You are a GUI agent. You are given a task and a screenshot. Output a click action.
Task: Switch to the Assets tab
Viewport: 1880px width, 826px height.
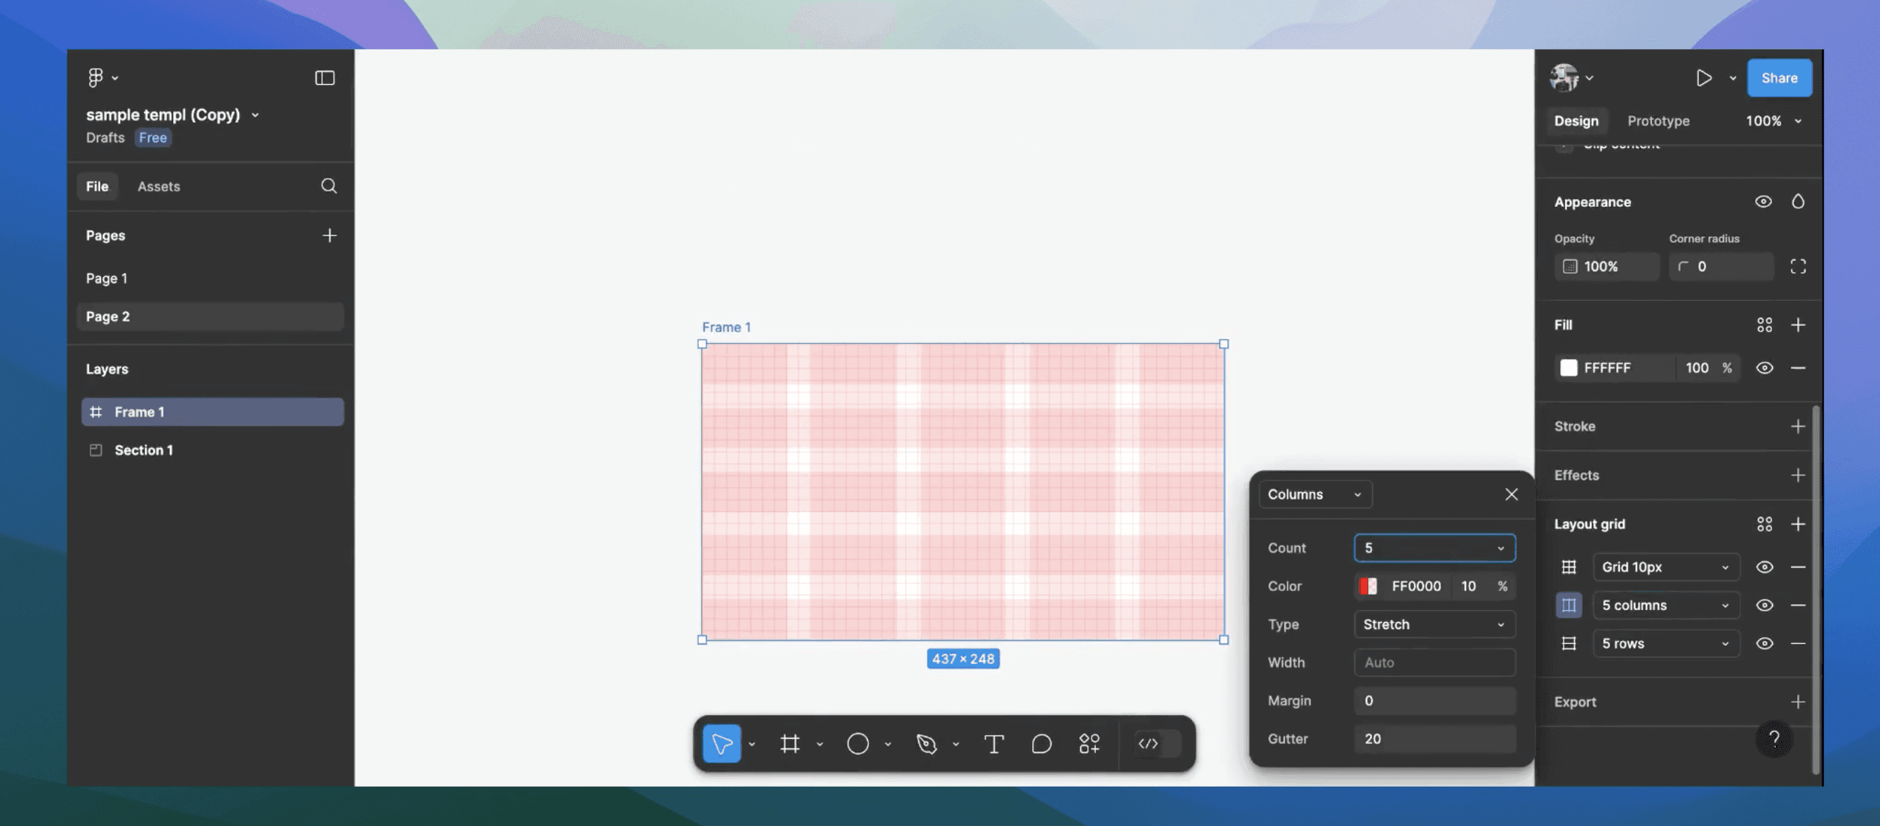click(159, 186)
